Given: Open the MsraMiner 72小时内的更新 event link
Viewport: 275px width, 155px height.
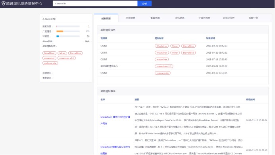Looking at the screenshot, I should [115, 150].
